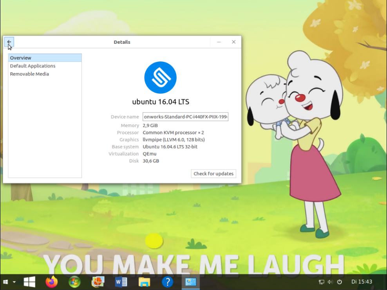The width and height of the screenshot is (387, 290).
Task: Click the Disk value 30,6 GB
Action: coord(151,161)
